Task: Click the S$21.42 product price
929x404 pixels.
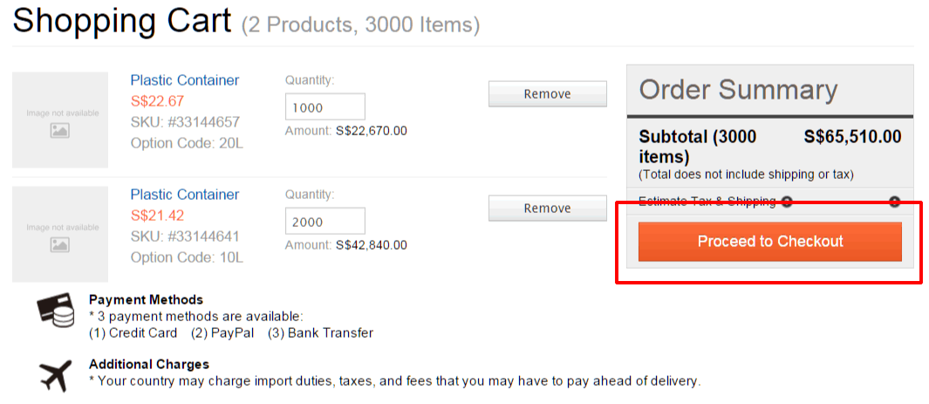Action: click(158, 215)
